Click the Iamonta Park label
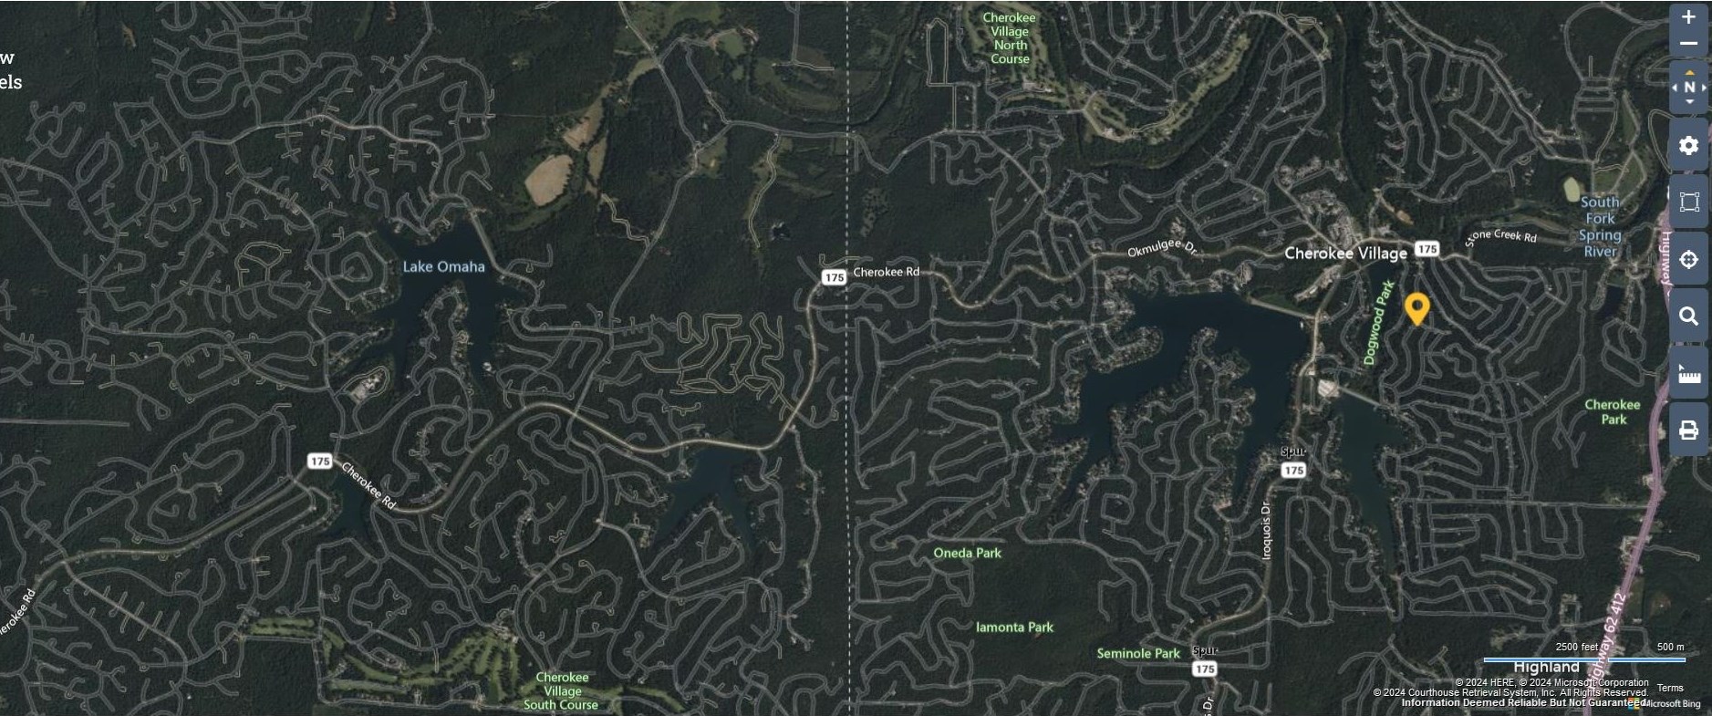This screenshot has height=716, width=1712. tap(1014, 627)
